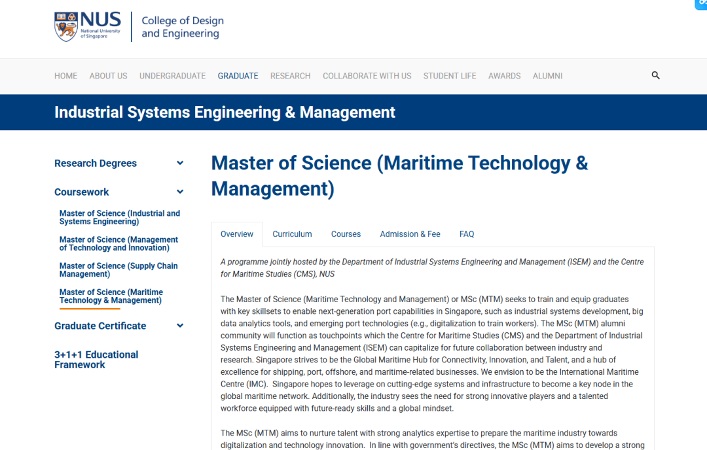The width and height of the screenshot is (707, 450).
Task: Click the Industrial Systems Engineering & Management banner
Action: (225, 113)
